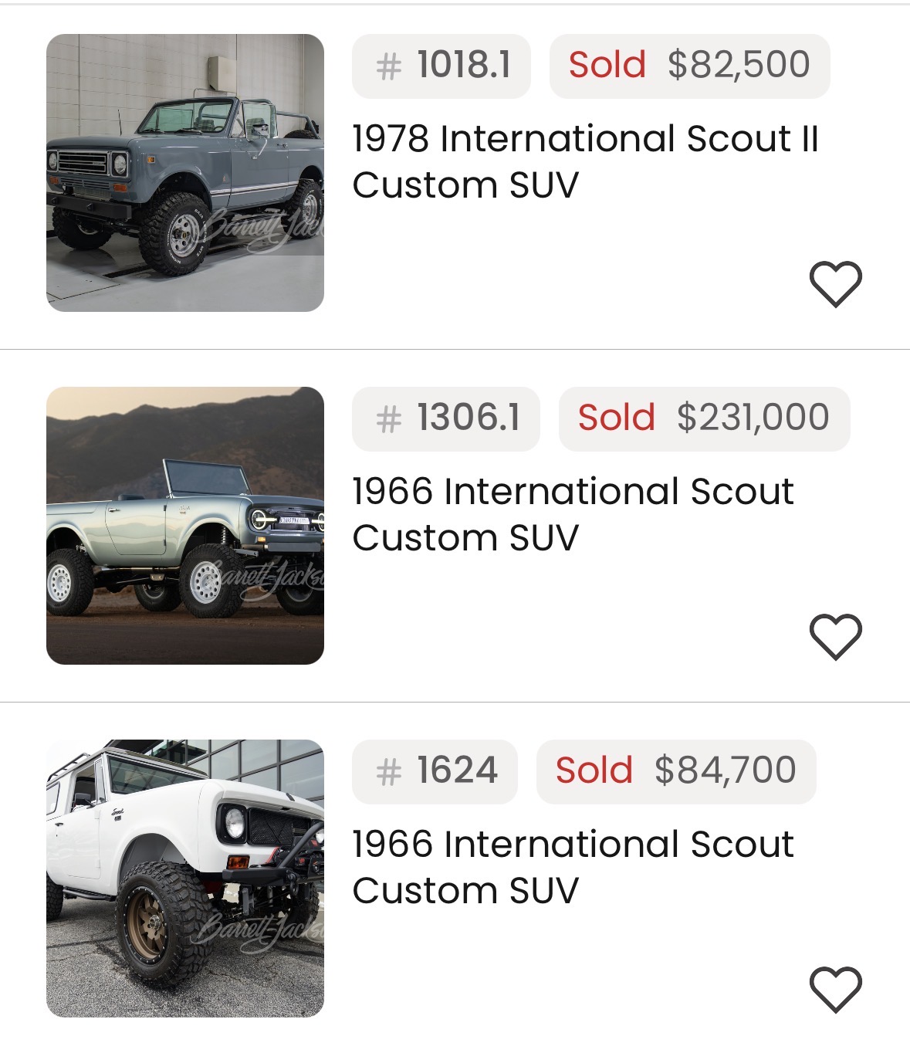This screenshot has width=910, height=1053.
Task: Open the gray 1978 Scout II photo
Action: click(x=185, y=173)
